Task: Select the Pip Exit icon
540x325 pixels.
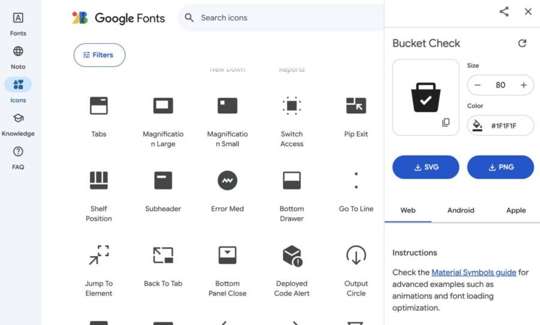Action: [356, 106]
